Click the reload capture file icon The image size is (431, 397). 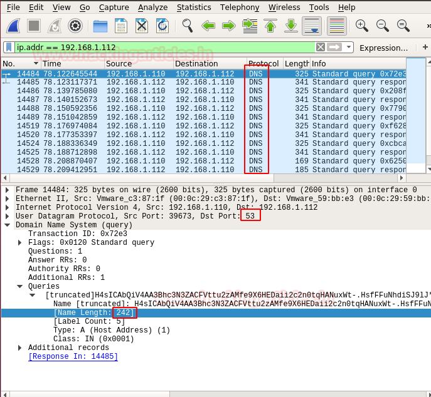coord(162,26)
